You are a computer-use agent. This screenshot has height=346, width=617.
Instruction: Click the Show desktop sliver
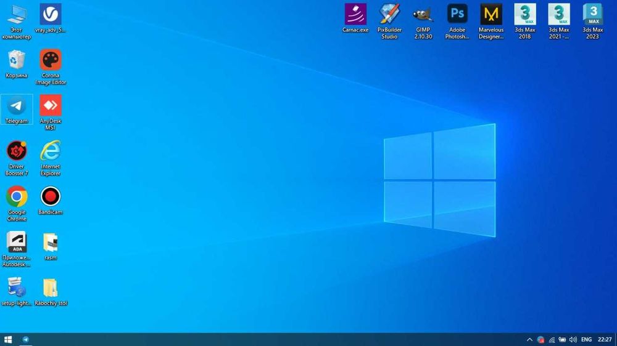[x=615, y=340]
